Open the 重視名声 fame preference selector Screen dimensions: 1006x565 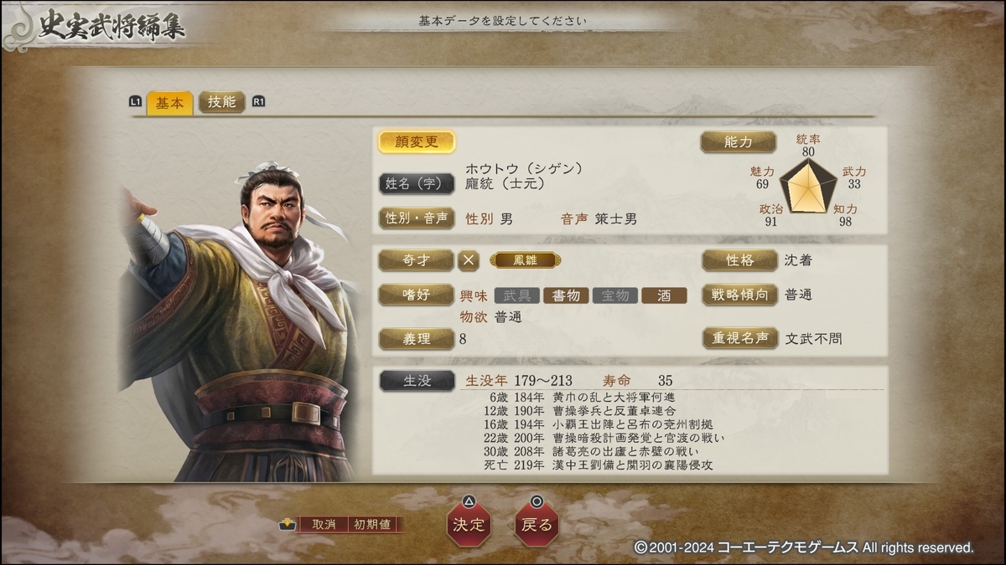click(x=740, y=338)
